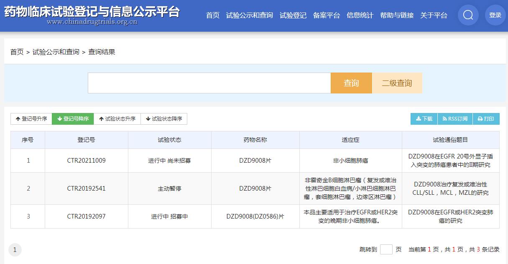Sort by 登记号降序
Viewport: 508px width, 264px height.
(73, 119)
